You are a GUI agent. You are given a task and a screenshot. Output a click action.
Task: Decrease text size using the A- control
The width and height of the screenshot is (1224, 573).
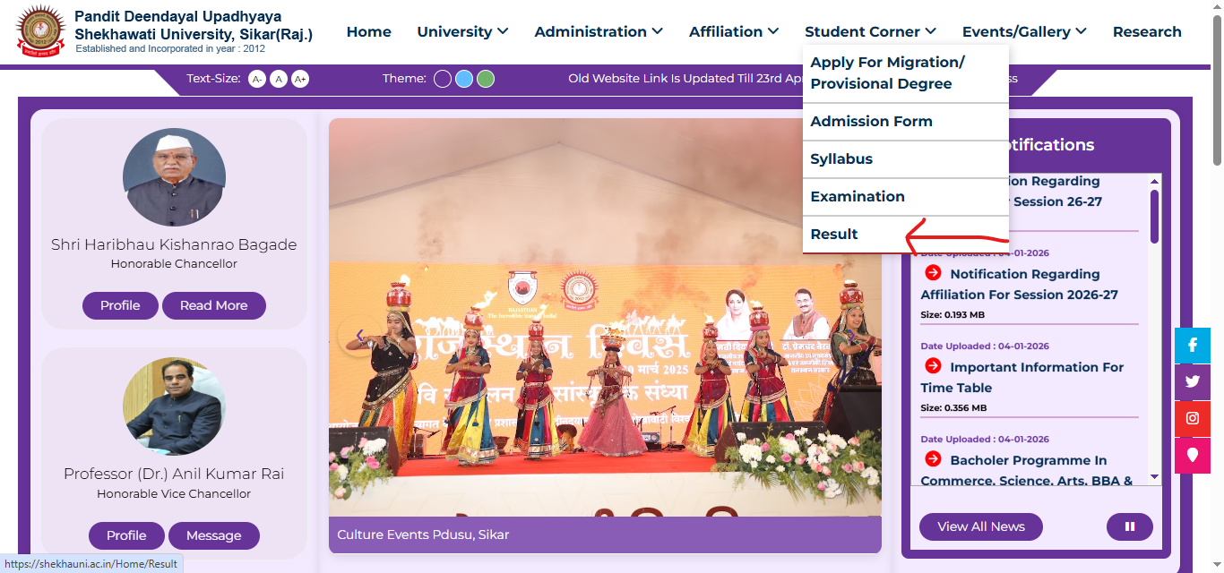(x=257, y=79)
